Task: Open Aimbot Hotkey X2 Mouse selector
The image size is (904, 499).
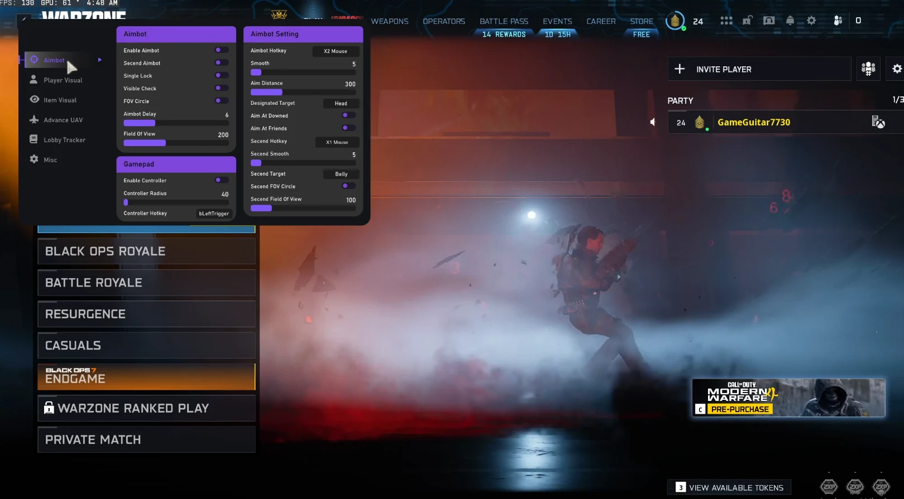Action: pyautogui.click(x=336, y=51)
